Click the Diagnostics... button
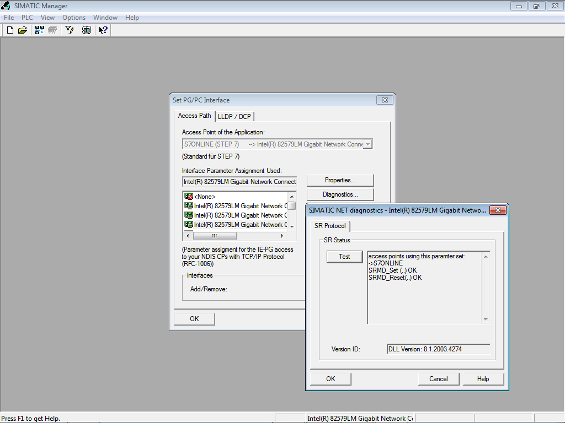The height and width of the screenshot is (423, 565). (340, 194)
